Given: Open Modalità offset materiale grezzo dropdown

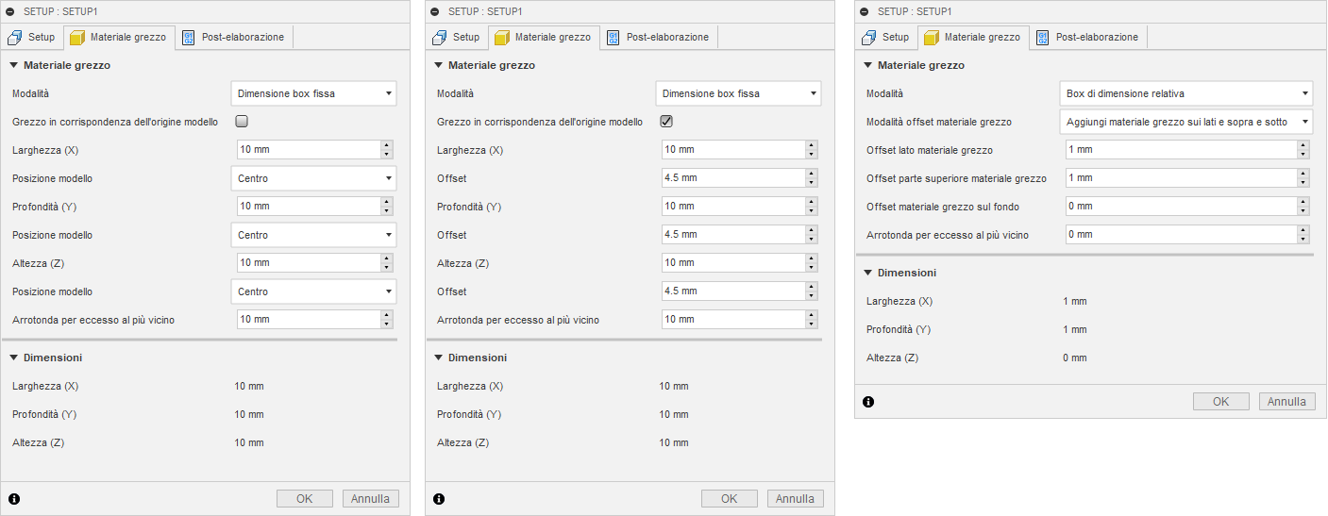Looking at the screenshot, I should tap(1186, 122).
